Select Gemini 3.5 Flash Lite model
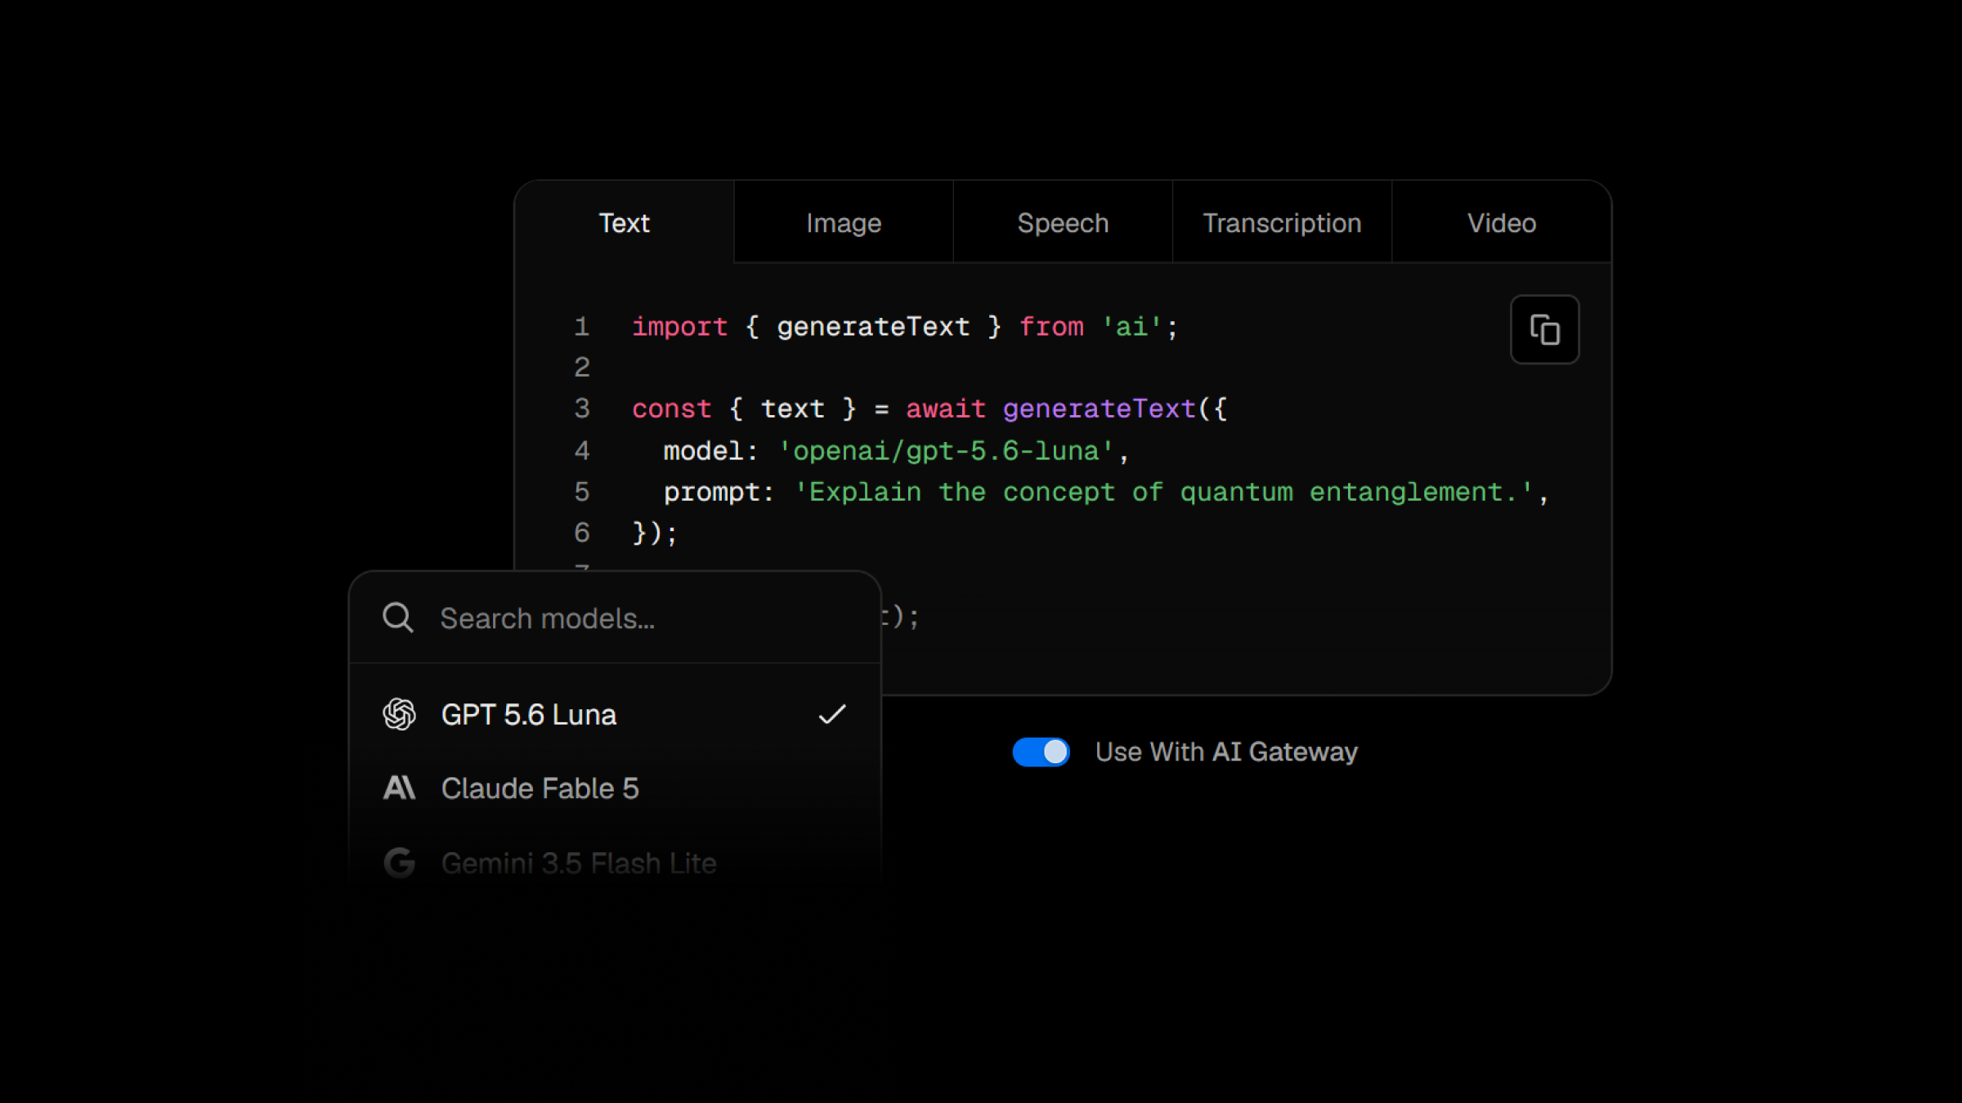 coord(615,862)
